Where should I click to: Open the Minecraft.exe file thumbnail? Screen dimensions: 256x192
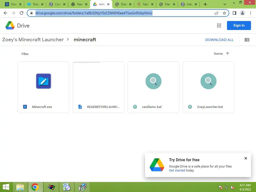43,81
